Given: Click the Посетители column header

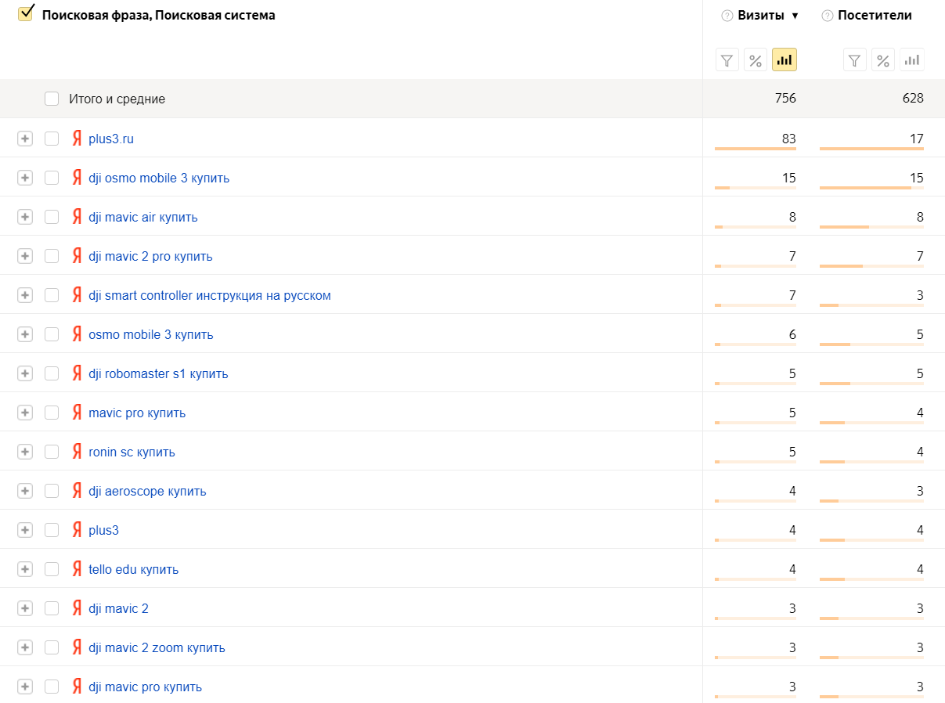Looking at the screenshot, I should [x=875, y=16].
